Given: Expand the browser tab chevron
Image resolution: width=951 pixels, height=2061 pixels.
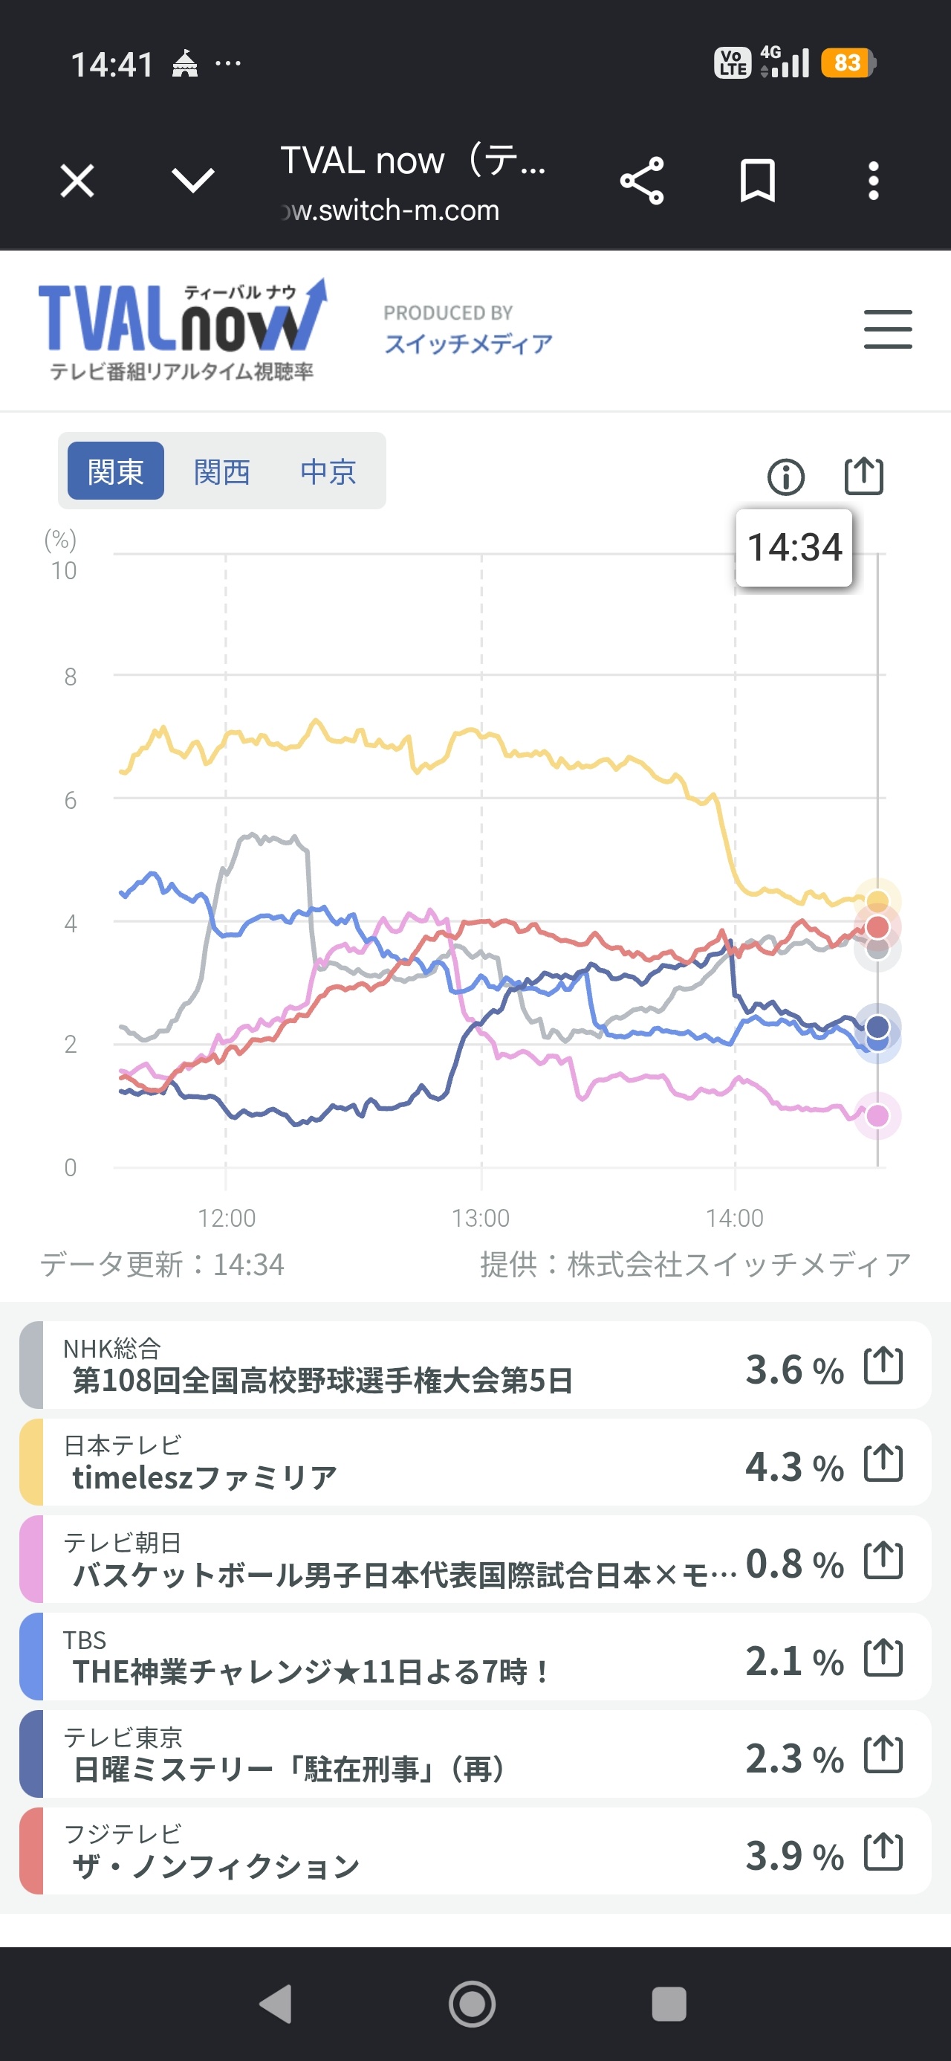Looking at the screenshot, I should click(192, 181).
